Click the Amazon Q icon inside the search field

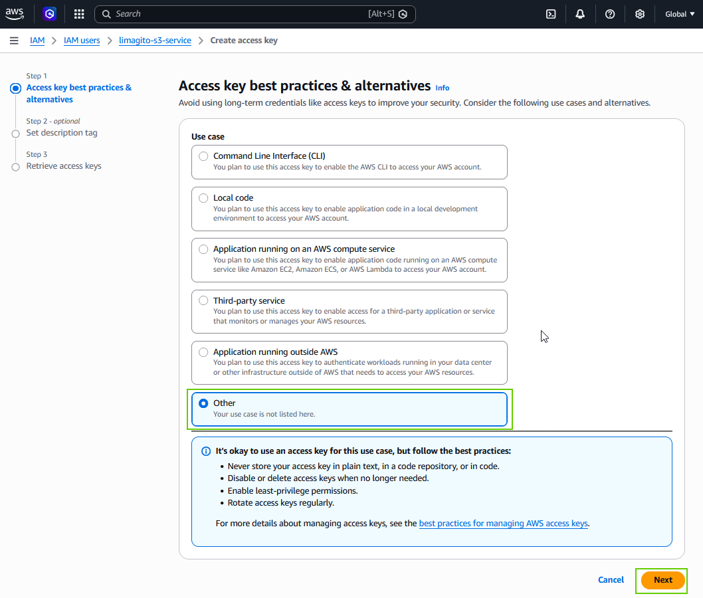pos(403,14)
